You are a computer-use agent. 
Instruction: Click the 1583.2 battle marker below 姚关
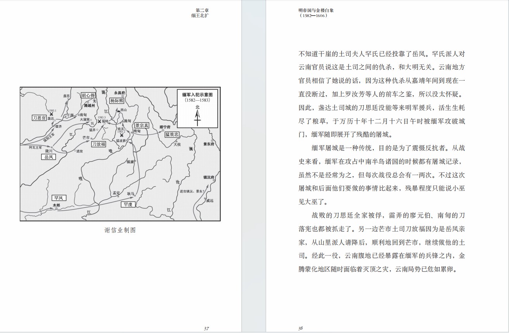click(122, 135)
